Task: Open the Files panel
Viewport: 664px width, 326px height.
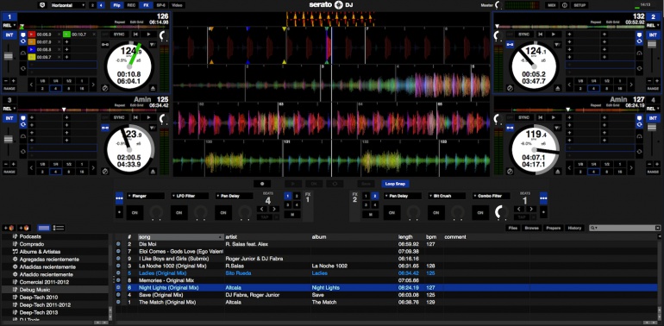Action: point(513,229)
